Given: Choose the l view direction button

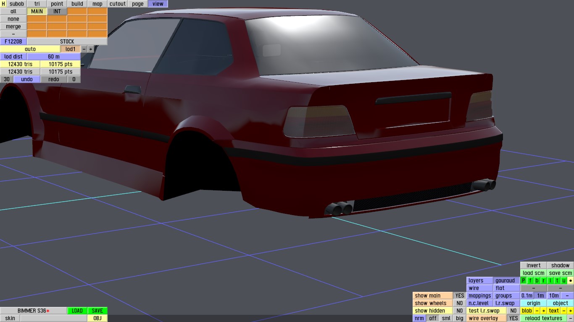Looking at the screenshot, I should pos(550,280).
